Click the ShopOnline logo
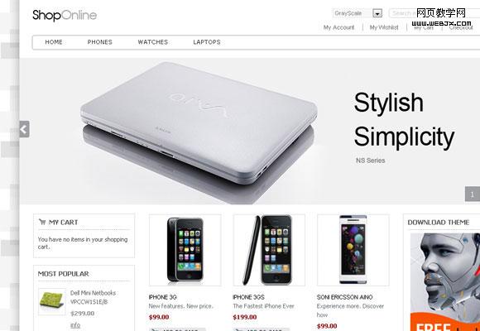 click(x=65, y=15)
